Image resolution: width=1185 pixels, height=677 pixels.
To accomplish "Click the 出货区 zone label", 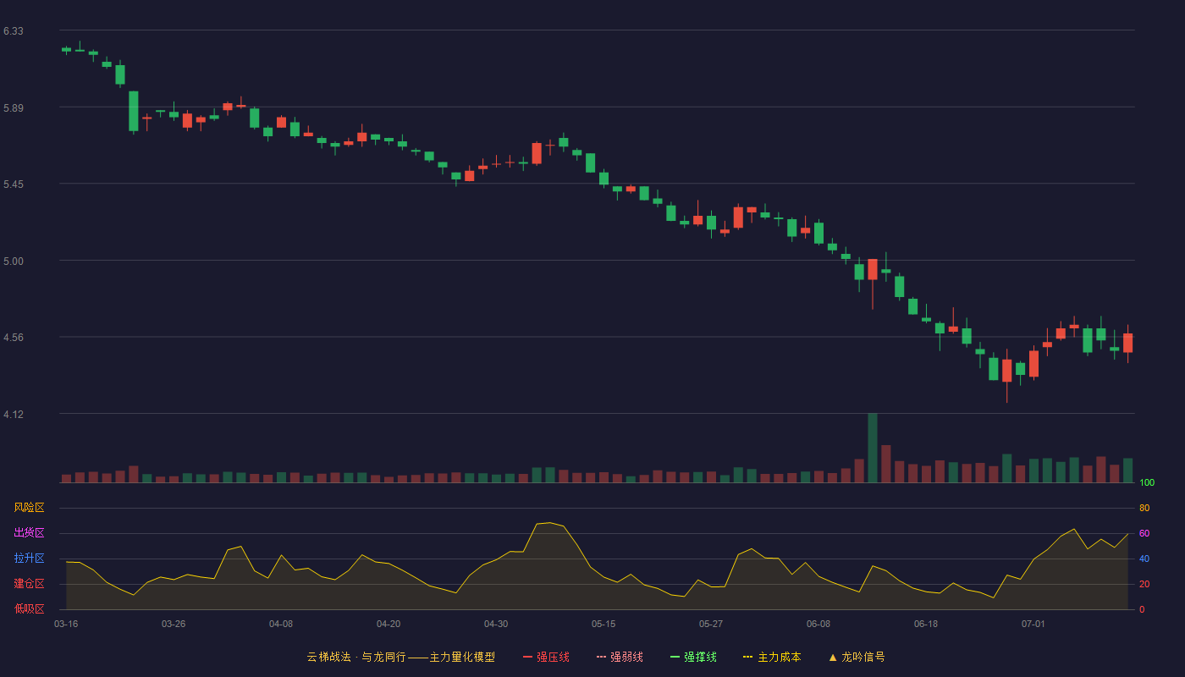I will 29,533.
